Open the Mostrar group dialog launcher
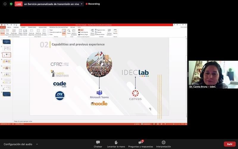The height and width of the screenshot is (149, 238). coord(65,37)
